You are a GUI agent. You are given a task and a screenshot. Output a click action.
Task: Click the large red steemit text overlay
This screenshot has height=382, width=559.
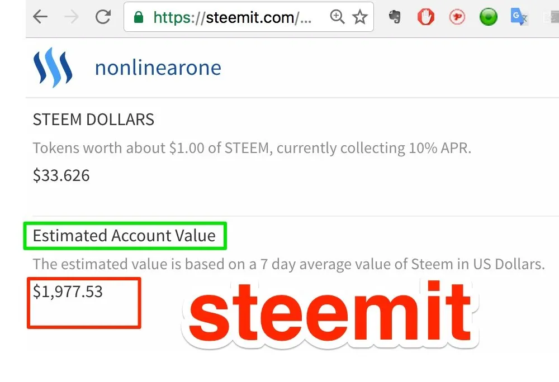[x=330, y=312]
